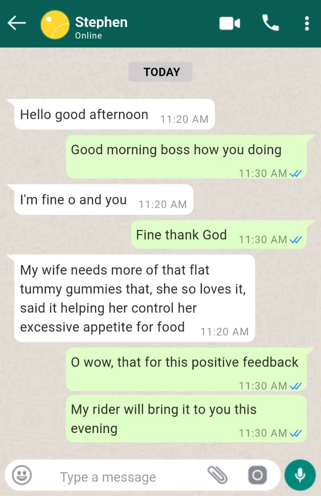
Task: Click the paperclip attachment icon
Action: point(218,475)
